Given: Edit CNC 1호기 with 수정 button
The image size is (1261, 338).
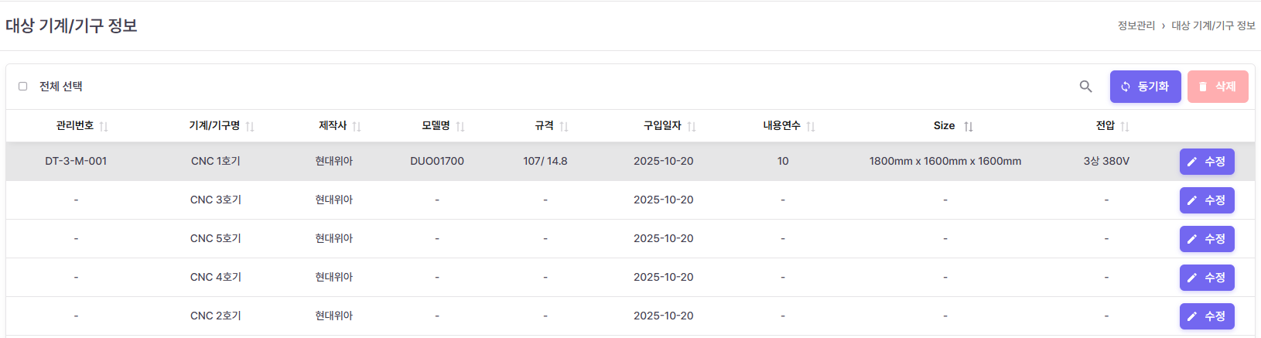Looking at the screenshot, I should click(x=1206, y=162).
